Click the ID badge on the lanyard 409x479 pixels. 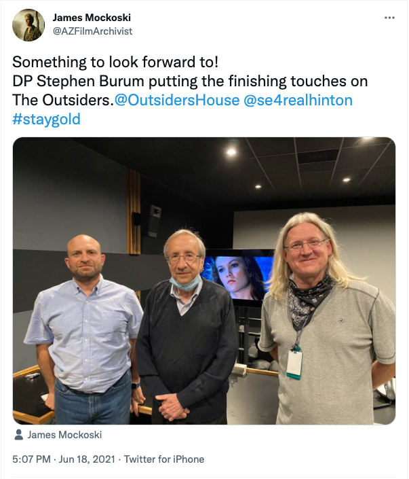click(294, 364)
